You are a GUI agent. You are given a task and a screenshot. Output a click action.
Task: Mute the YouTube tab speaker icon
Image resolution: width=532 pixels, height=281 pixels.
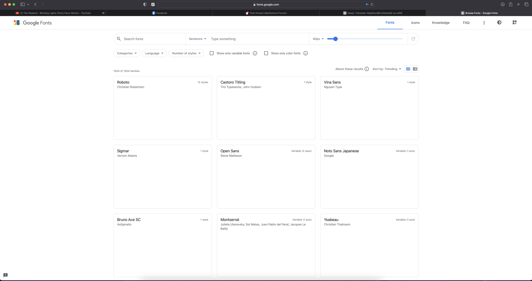tap(103, 13)
